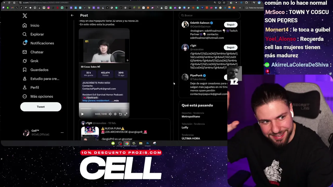Viewport: 333px width, 187px height.
Task: Open the X bookmark in the bookmarks bar
Action: pos(17,8)
